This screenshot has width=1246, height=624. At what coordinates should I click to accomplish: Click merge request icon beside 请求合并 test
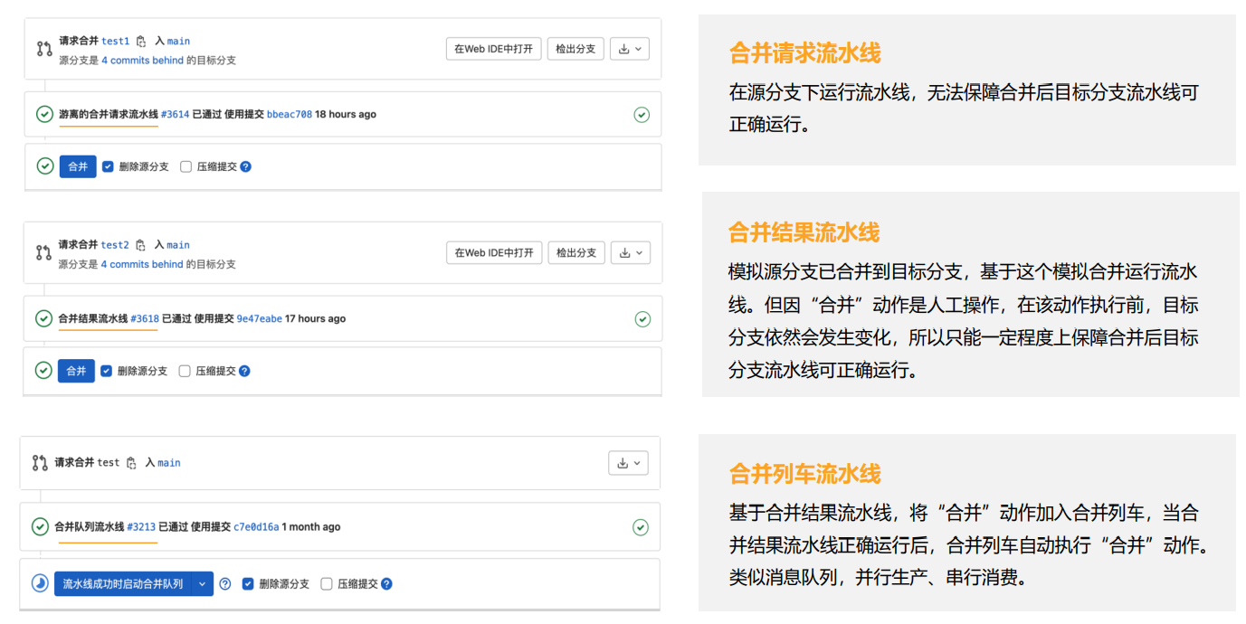[40, 463]
